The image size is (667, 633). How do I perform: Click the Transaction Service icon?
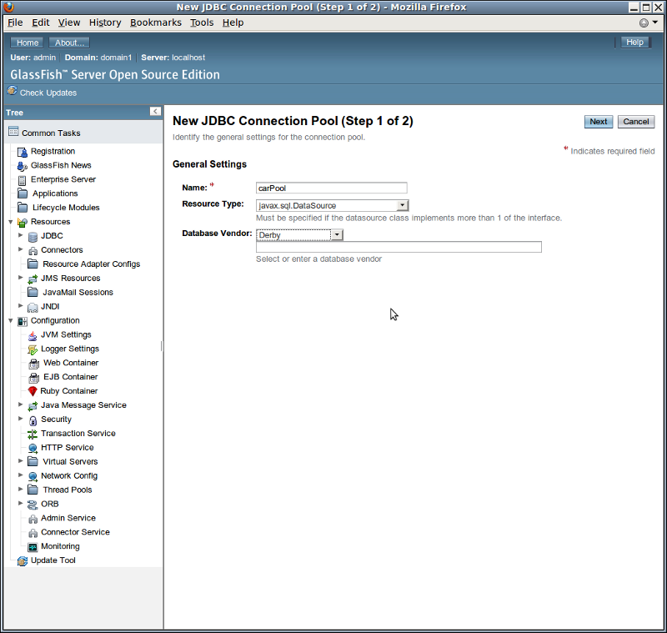tap(33, 434)
